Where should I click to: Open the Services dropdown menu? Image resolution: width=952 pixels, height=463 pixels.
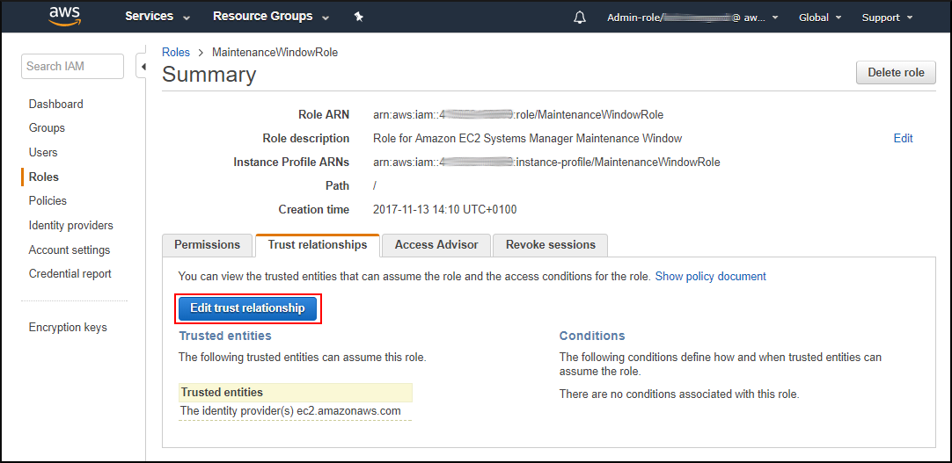[157, 17]
